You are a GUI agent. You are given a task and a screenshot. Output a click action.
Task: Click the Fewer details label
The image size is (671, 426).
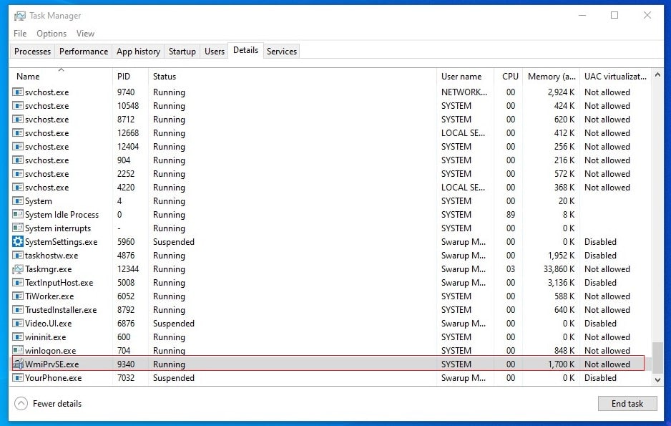coord(57,403)
